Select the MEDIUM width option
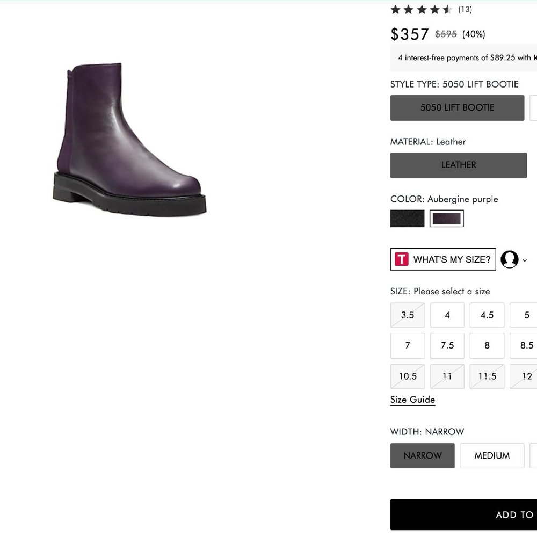 click(x=492, y=455)
